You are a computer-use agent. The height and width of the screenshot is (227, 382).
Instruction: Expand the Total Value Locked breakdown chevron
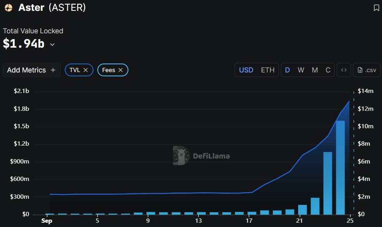pyautogui.click(x=52, y=45)
